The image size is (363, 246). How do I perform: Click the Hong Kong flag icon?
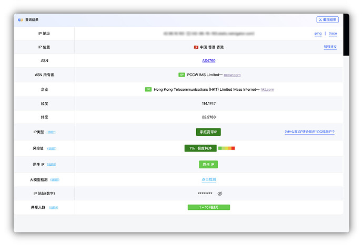click(x=196, y=47)
